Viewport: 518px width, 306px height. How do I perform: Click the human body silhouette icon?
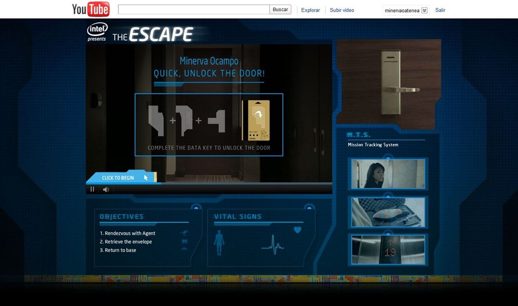[x=219, y=242]
